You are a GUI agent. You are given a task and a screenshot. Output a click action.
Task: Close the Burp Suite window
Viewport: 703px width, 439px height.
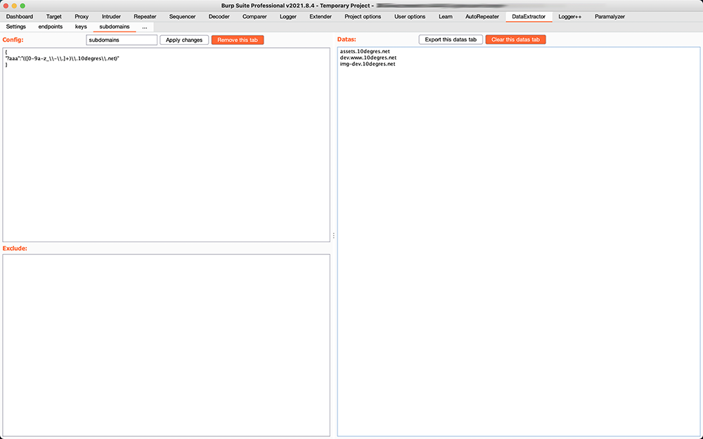point(6,6)
